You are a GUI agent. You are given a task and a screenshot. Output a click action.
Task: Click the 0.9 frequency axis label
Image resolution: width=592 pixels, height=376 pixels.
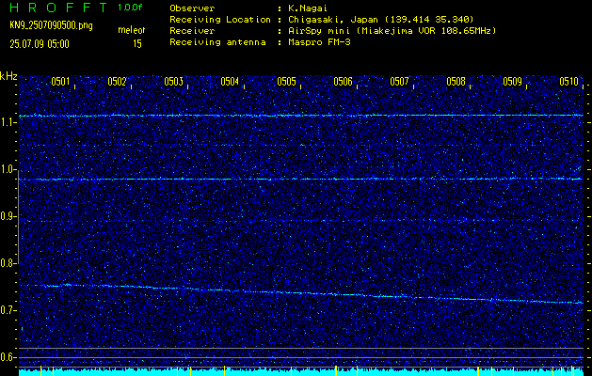point(8,216)
